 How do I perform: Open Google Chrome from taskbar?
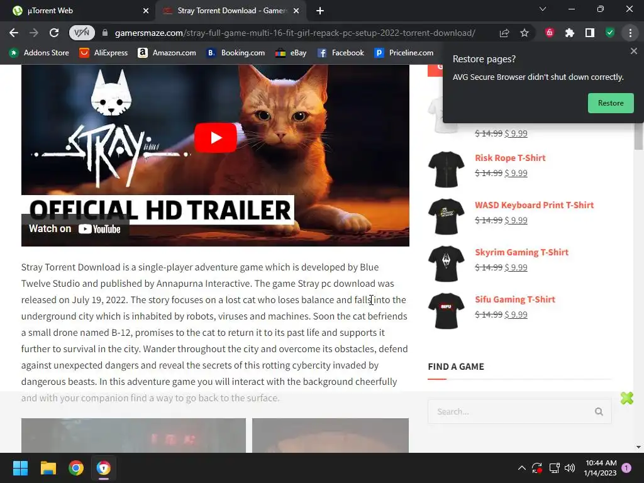pyautogui.click(x=76, y=468)
